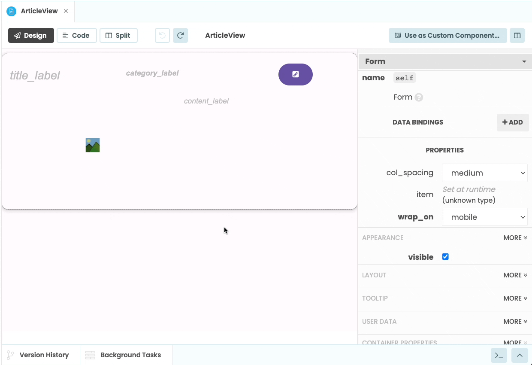Switch to the Code view tab
The width and height of the screenshot is (532, 365).
tap(76, 35)
